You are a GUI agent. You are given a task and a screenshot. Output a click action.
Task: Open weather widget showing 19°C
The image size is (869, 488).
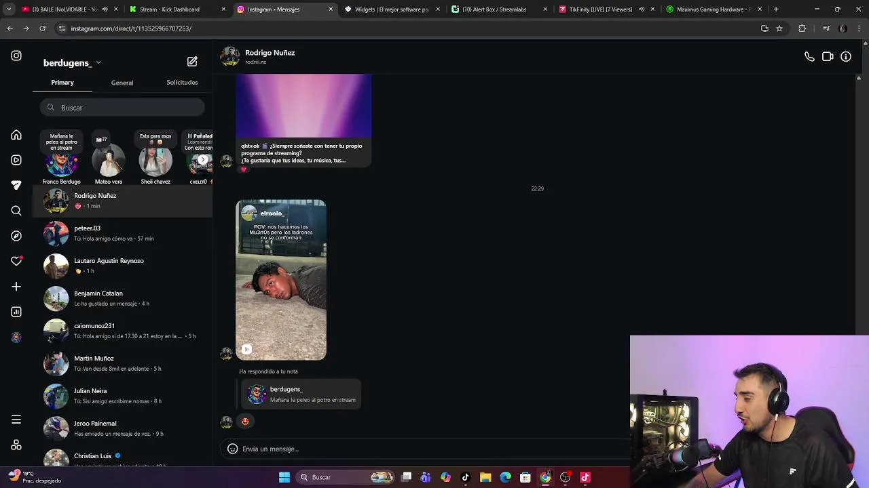(34, 477)
